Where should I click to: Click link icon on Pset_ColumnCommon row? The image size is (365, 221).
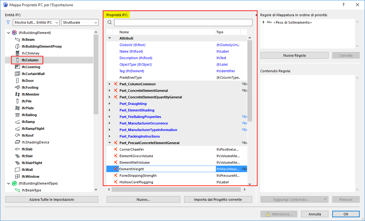point(244,84)
